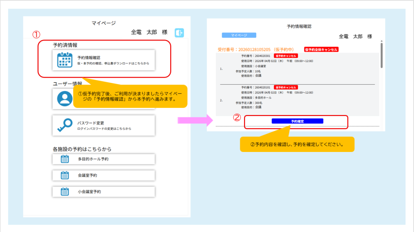Open 多目的ホール予約 label text

pos(93,159)
